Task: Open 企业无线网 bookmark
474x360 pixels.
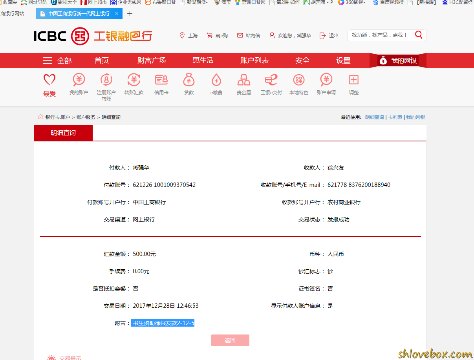Action: tap(126, 2)
